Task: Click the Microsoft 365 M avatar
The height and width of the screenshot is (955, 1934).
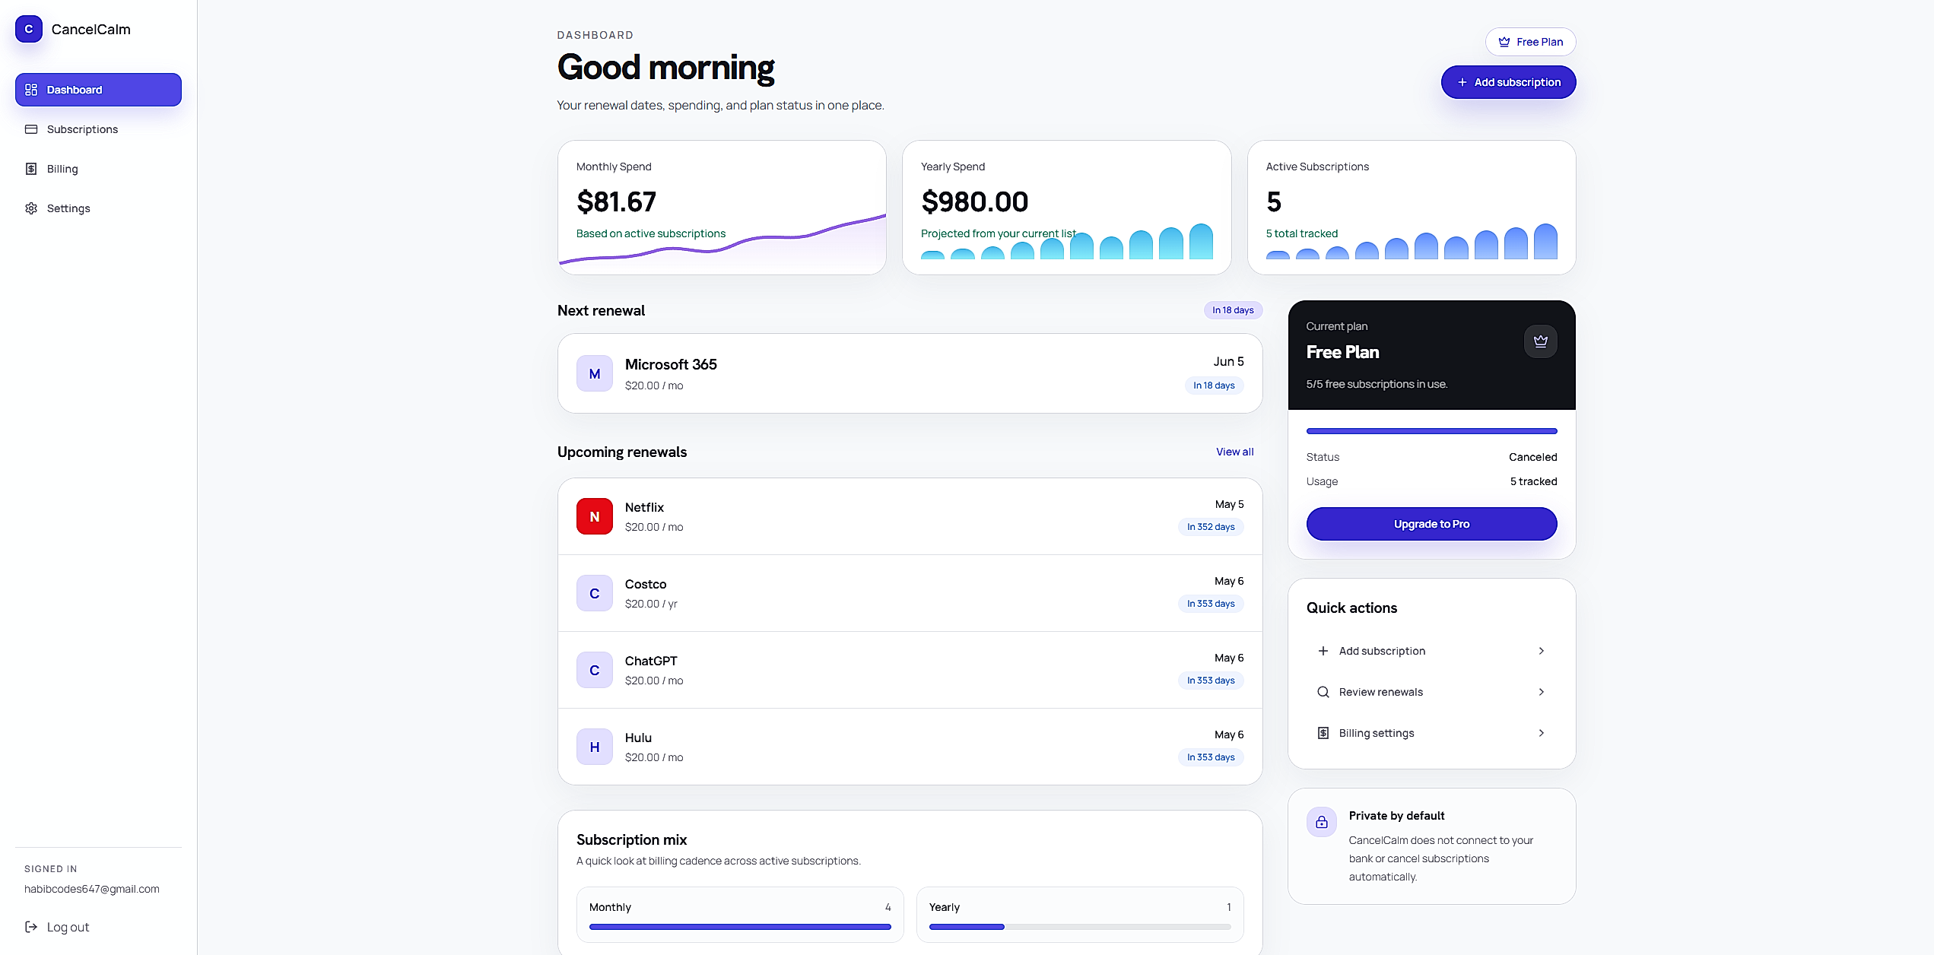Action: point(595,373)
